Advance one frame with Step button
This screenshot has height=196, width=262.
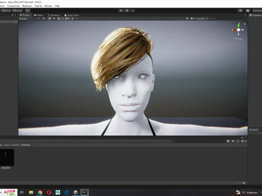(x=133, y=10)
